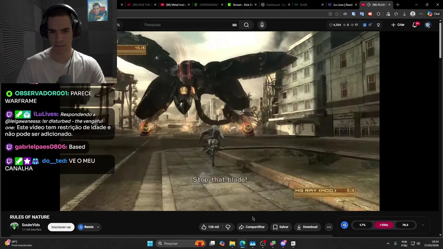Click the playlist-lines icon beside the vidIQ badge
The height and width of the screenshot is (249, 443).
370,25
